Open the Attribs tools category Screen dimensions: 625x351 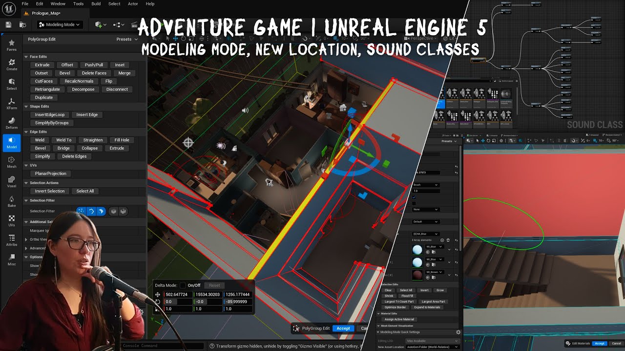click(x=11, y=240)
